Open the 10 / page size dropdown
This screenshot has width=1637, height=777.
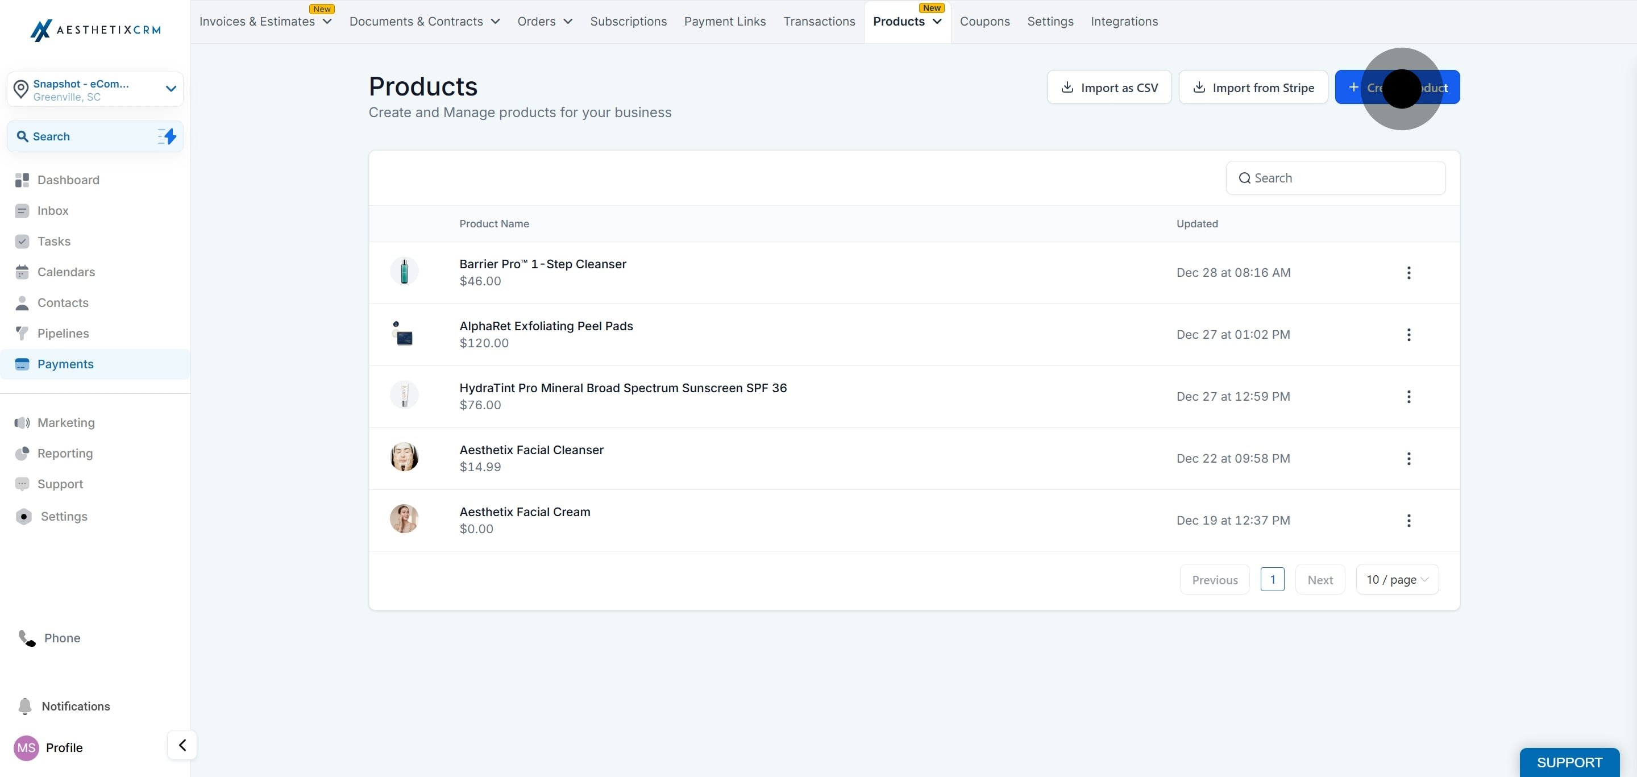pos(1397,579)
